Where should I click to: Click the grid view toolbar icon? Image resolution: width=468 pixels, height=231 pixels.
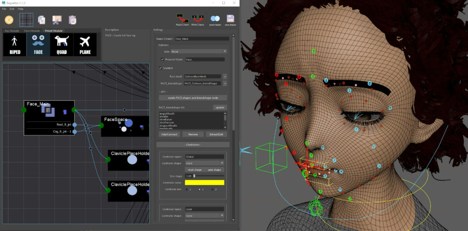coord(26,20)
